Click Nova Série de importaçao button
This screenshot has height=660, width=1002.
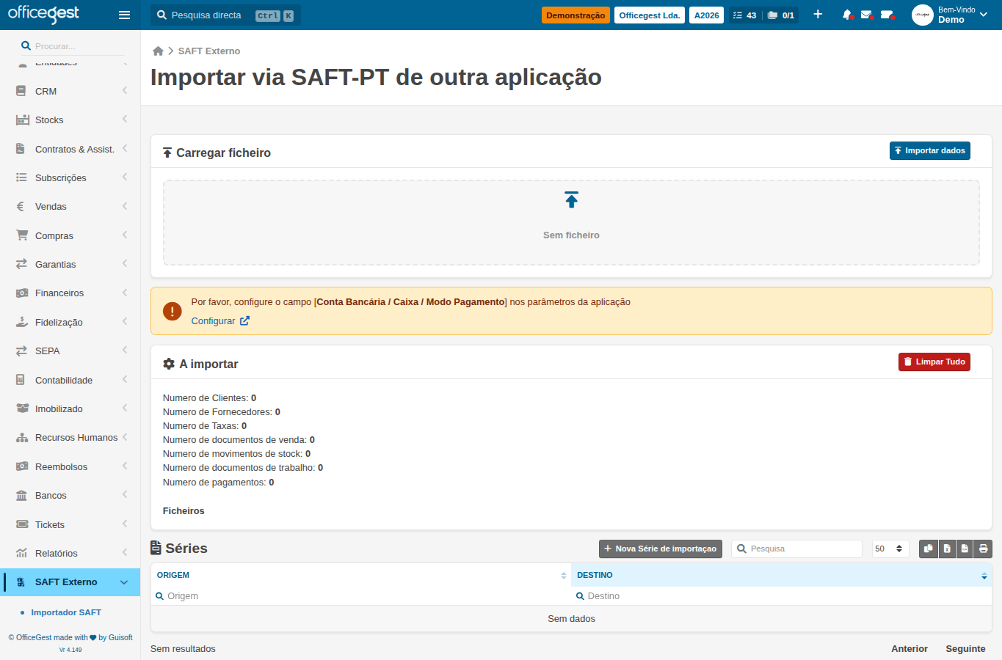click(x=661, y=549)
